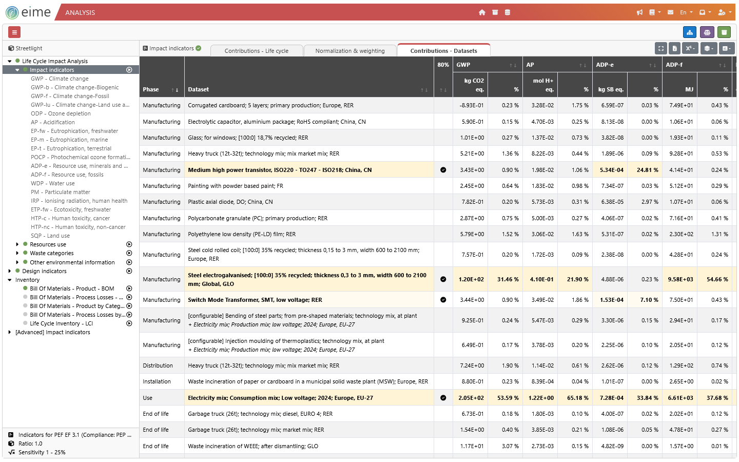Select PM - Particulate matter indicator
Screen dimensions: 739x462
[x=61, y=192]
